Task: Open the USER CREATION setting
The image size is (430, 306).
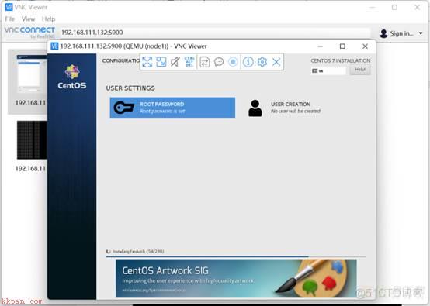Action: (284, 108)
